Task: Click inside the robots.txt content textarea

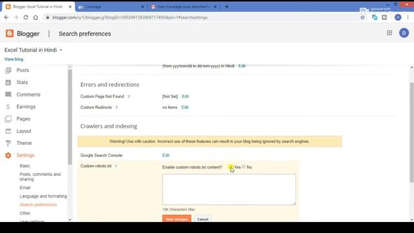Action: [229, 189]
